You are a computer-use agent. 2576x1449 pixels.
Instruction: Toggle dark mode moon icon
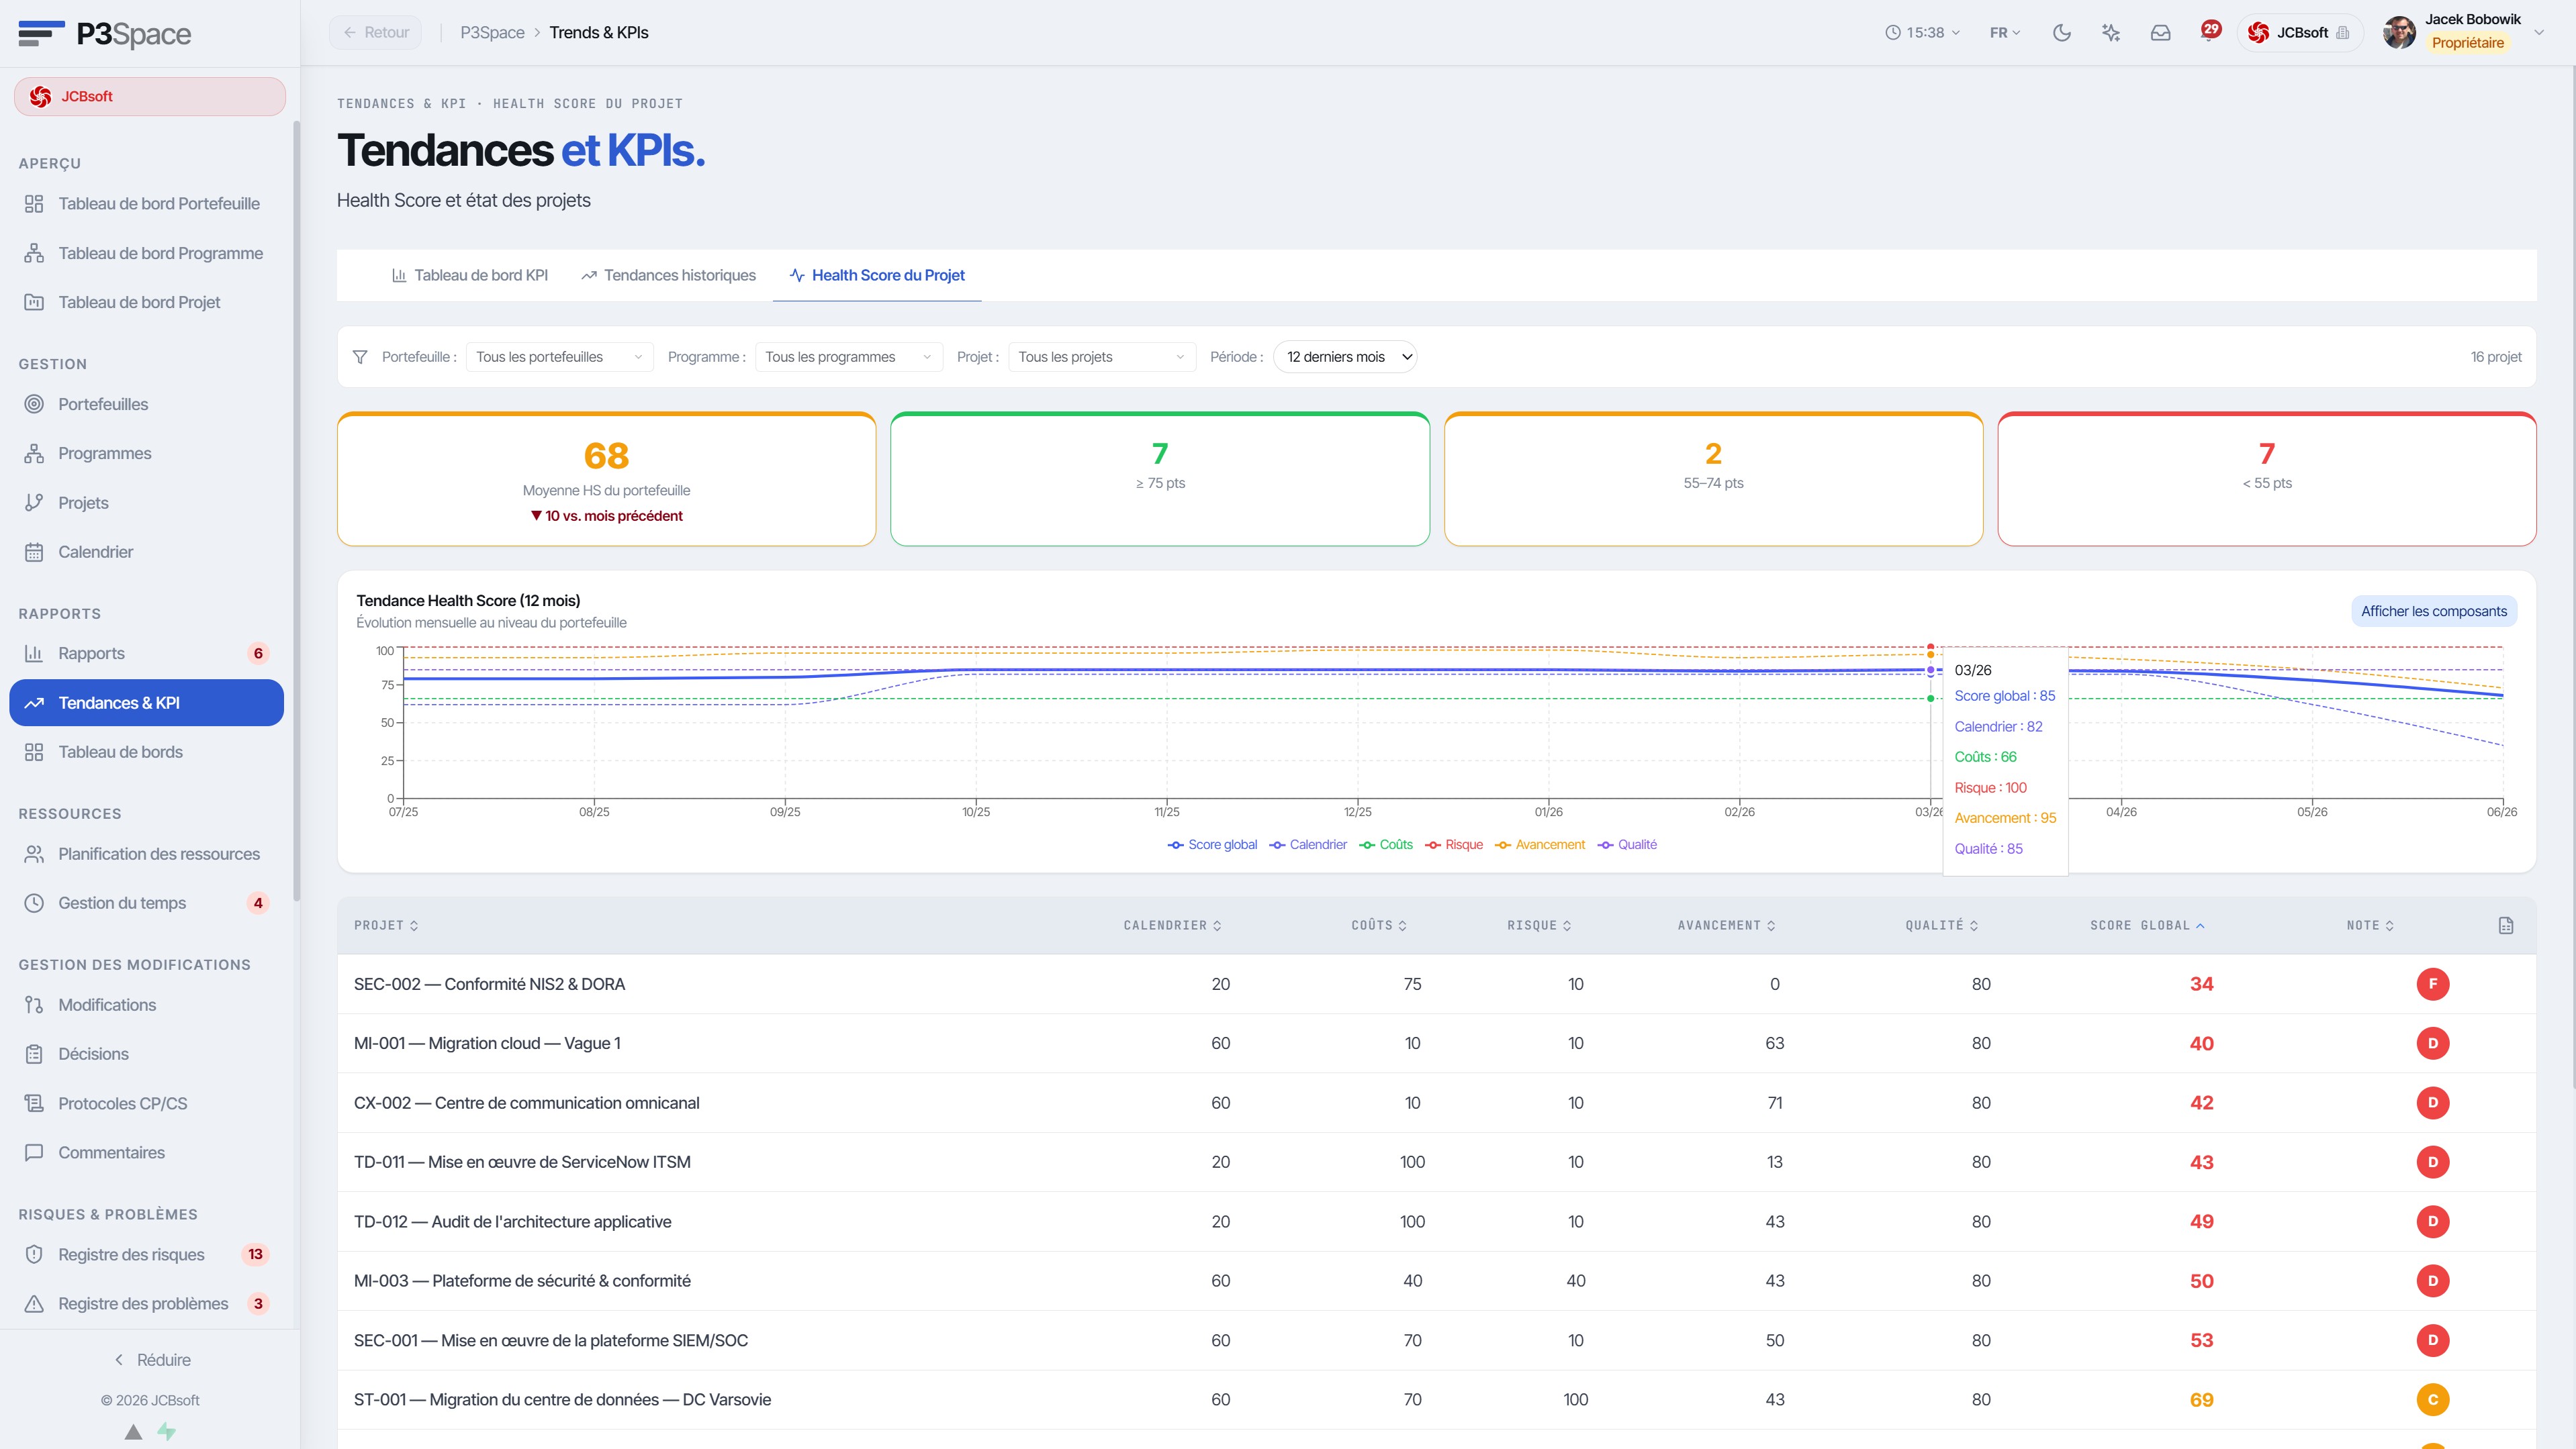(2061, 33)
